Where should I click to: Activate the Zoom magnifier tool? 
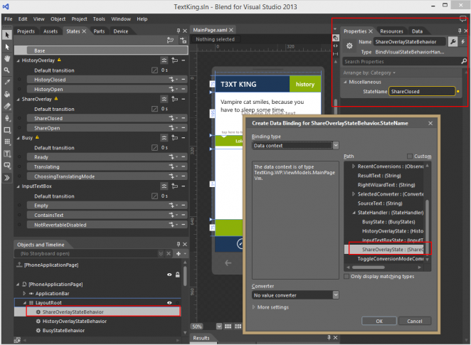point(7,70)
